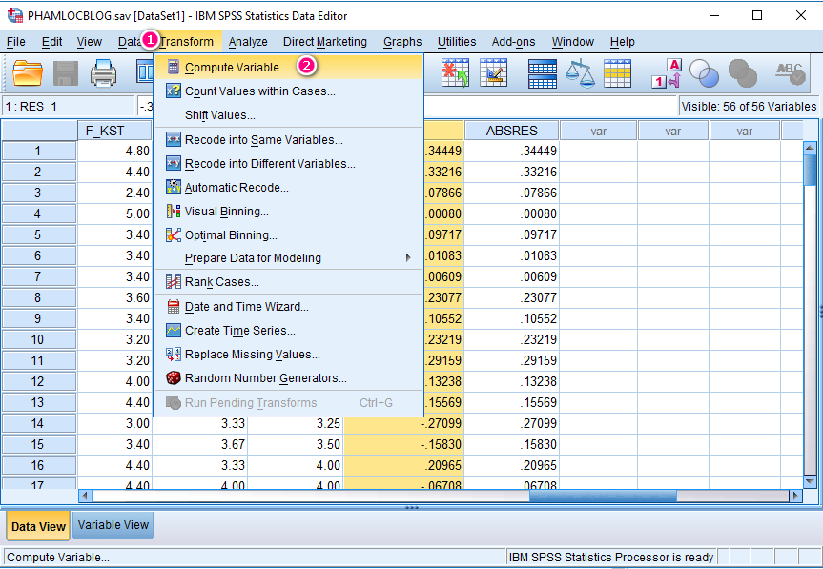823x569 pixels.
Task: Select the Insert Variable toolbar icon
Action: point(493,72)
